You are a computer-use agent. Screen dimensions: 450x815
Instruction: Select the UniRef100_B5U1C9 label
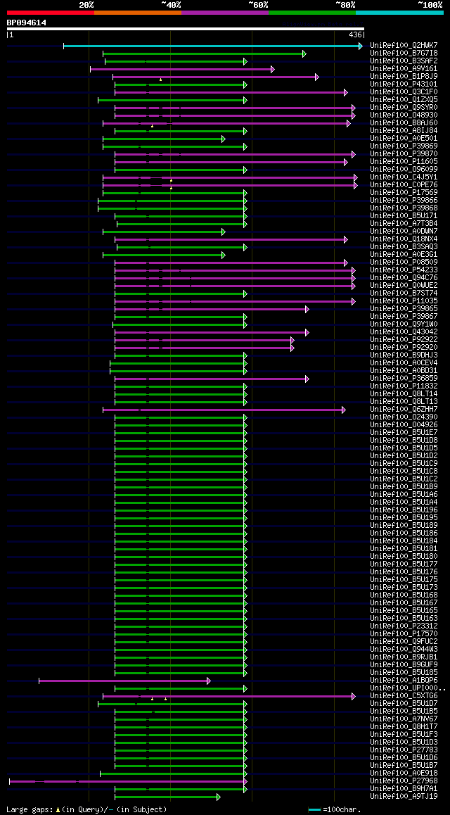click(x=404, y=464)
